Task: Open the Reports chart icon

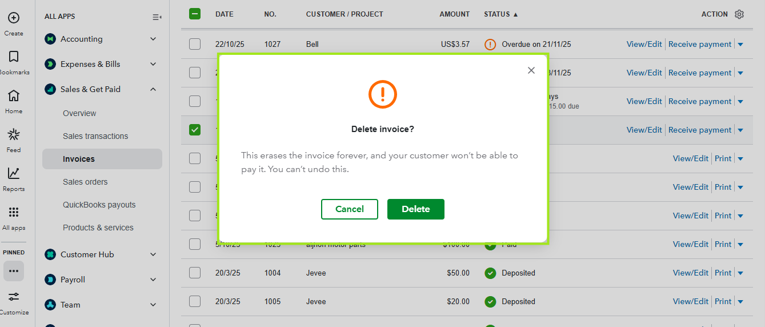Action: point(14,173)
